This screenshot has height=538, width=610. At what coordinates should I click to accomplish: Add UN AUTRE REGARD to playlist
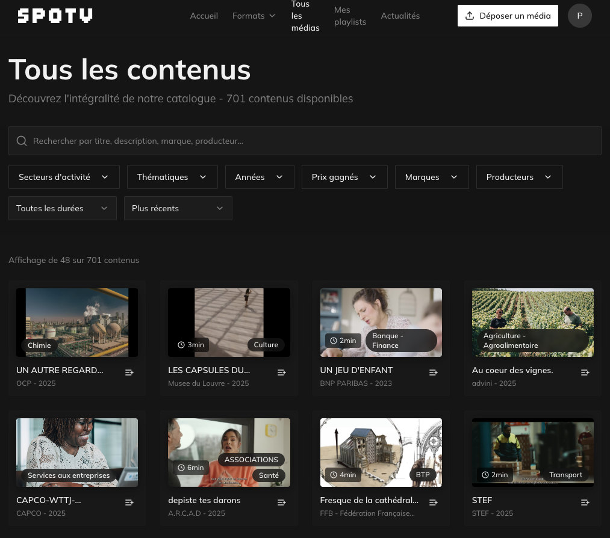[x=129, y=373]
